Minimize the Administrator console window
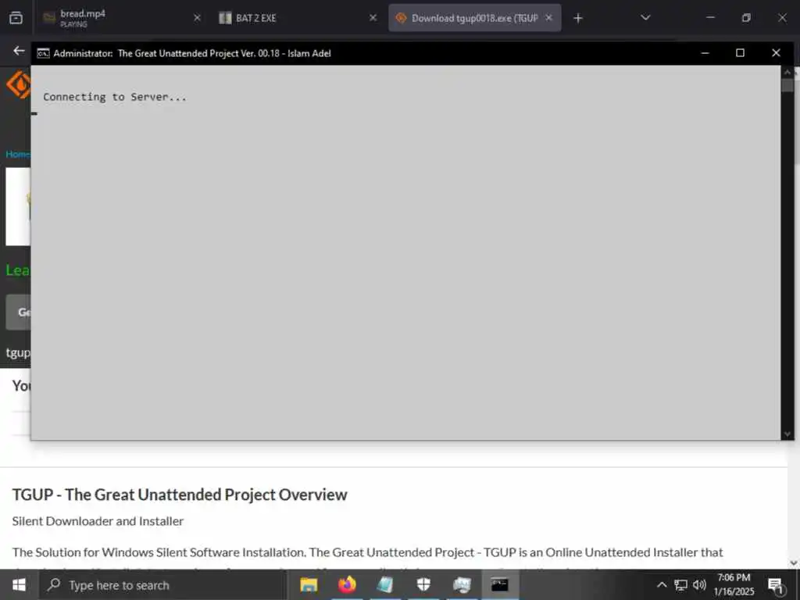Image resolution: width=800 pixels, height=600 pixels. click(x=705, y=53)
